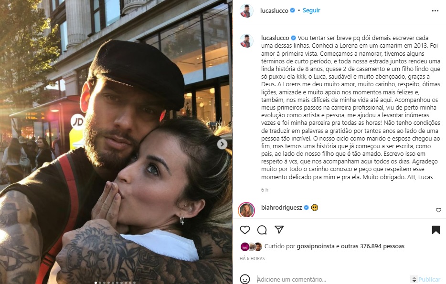446x284 pixels.
Task: Click lucaslucco avatar in the post header
Action: point(246,11)
